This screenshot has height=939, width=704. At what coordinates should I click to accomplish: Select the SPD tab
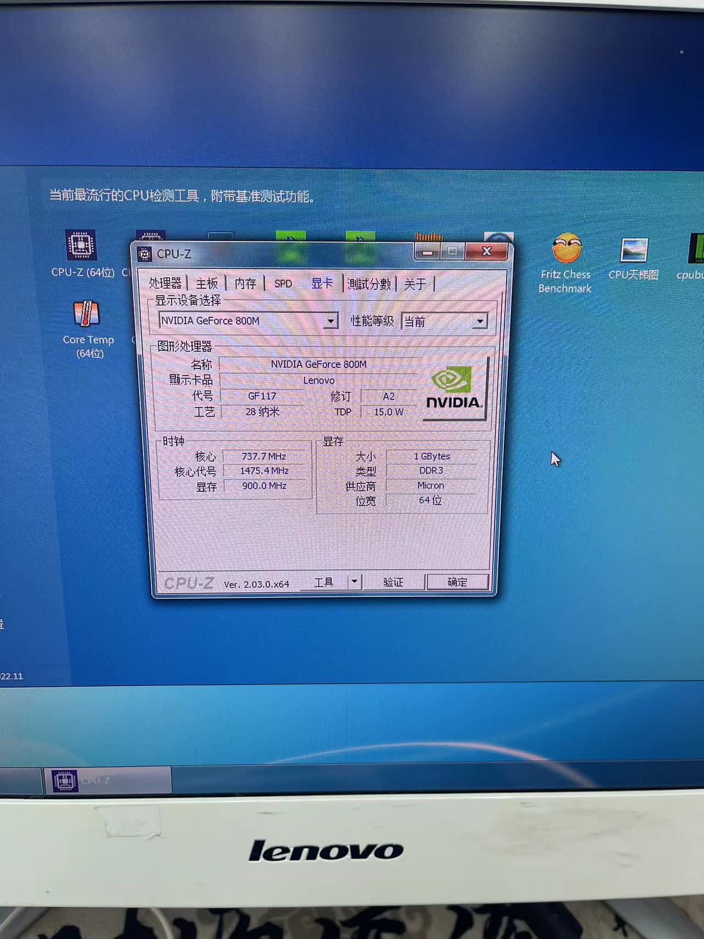[x=283, y=284]
